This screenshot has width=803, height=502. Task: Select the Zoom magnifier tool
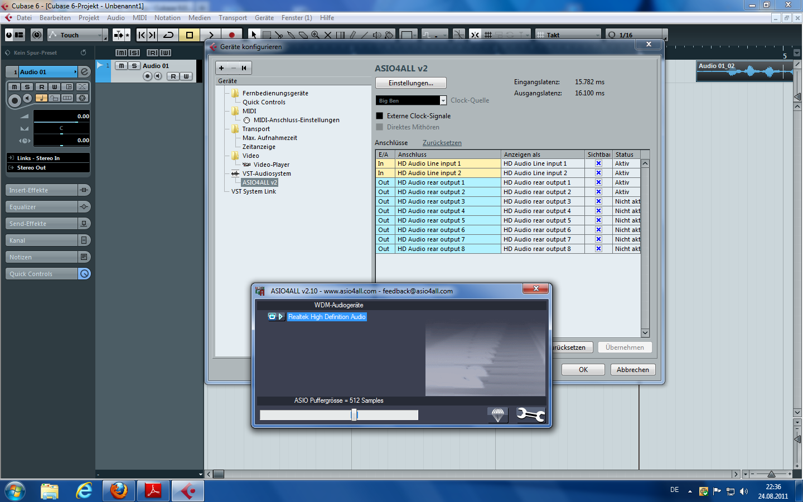click(x=316, y=35)
